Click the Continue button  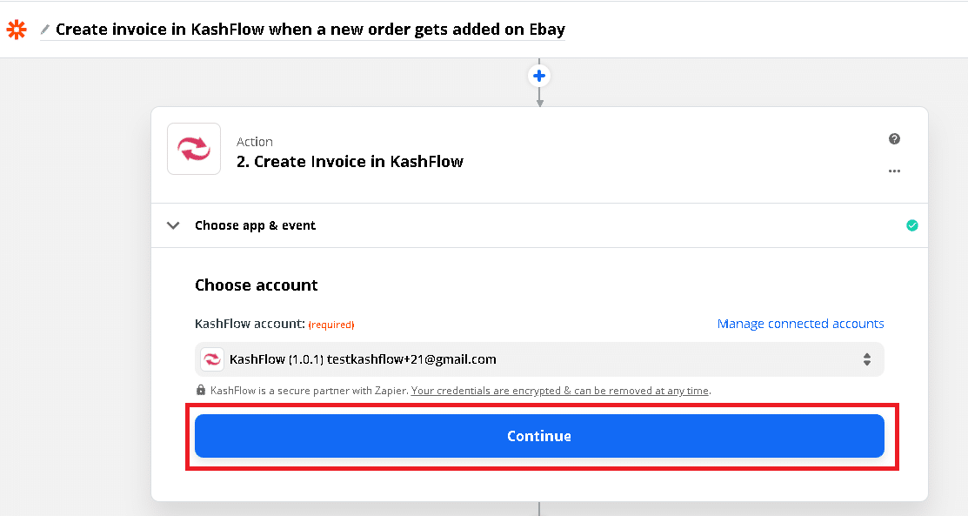pyautogui.click(x=539, y=436)
